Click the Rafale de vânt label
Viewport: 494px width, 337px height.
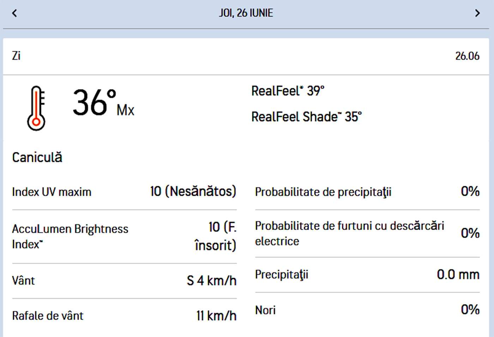(x=48, y=316)
